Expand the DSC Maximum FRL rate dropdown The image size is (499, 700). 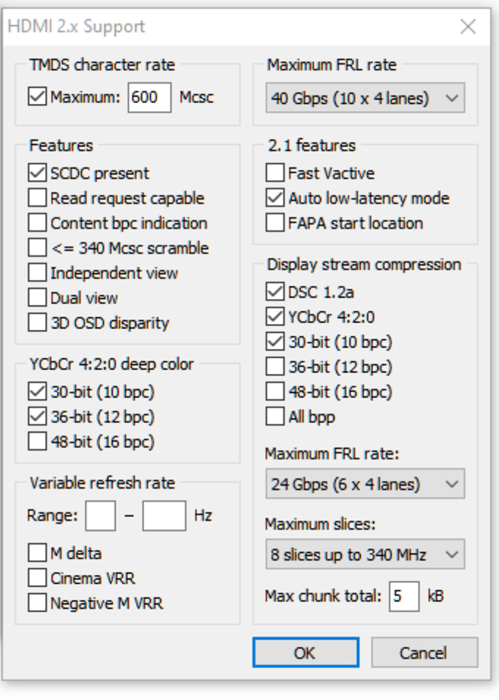click(x=365, y=484)
